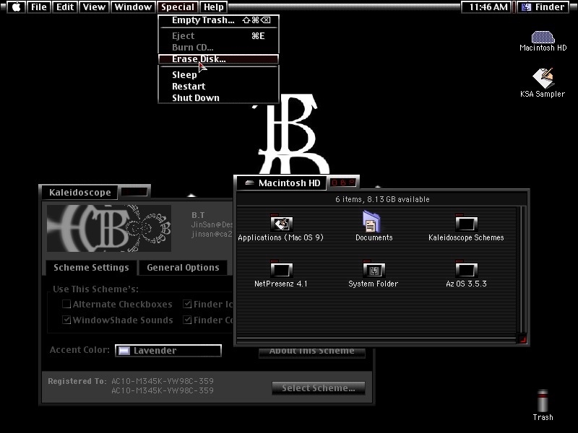Choose Shut Down from Special menu
Image resolution: width=578 pixels, height=433 pixels.
point(219,97)
